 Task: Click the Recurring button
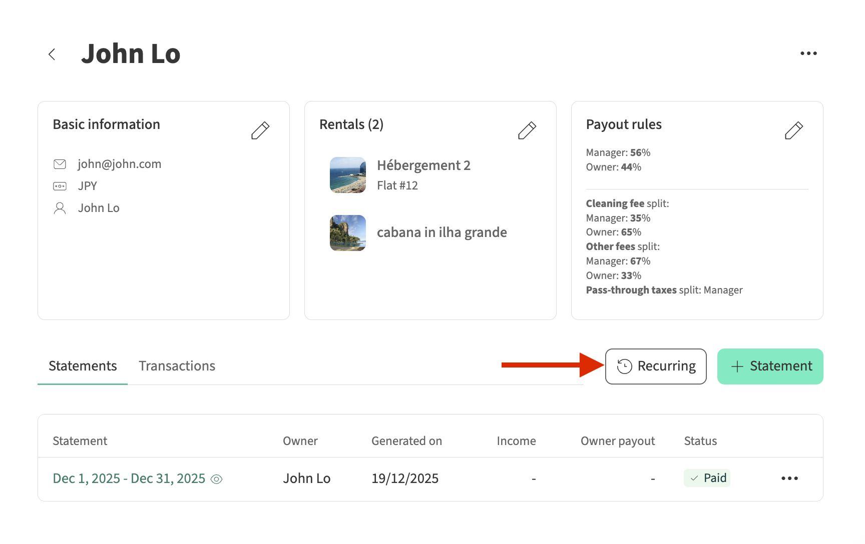point(655,366)
